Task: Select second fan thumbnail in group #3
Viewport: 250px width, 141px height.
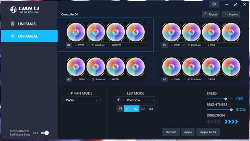Action: (x=96, y=67)
